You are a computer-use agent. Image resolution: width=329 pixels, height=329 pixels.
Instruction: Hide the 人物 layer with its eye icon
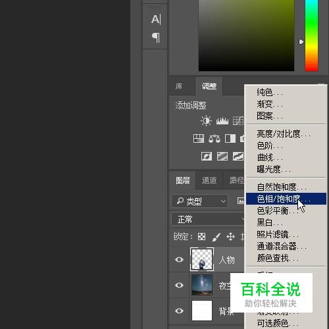tap(179, 260)
